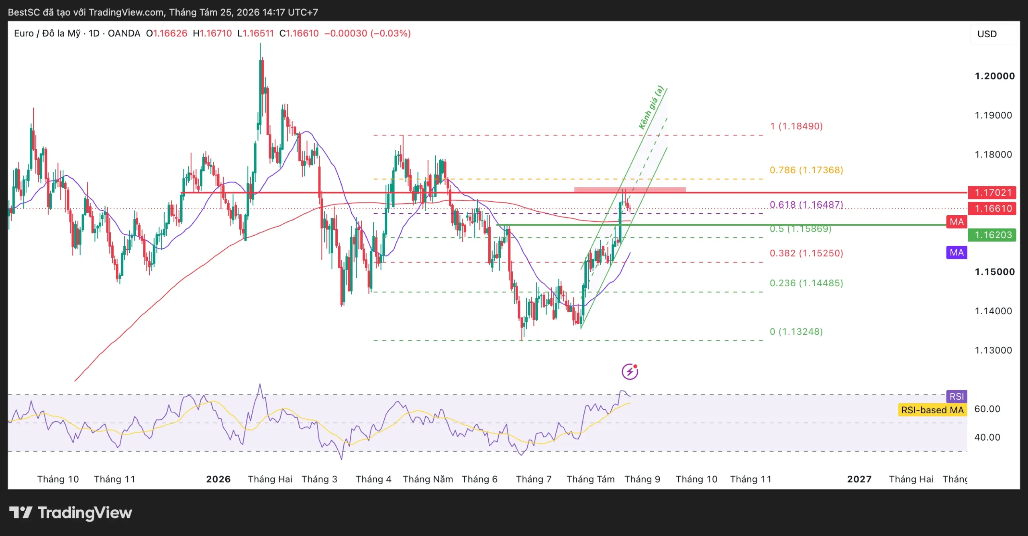The width and height of the screenshot is (1028, 536).
Task: Select Fibonacci level 0 (1.13248) label
Action: pyautogui.click(x=796, y=332)
